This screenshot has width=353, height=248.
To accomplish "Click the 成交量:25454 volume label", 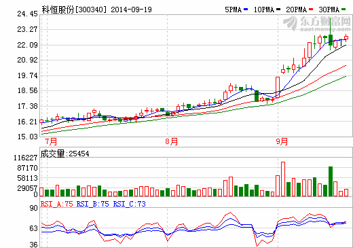I will coord(64,154).
